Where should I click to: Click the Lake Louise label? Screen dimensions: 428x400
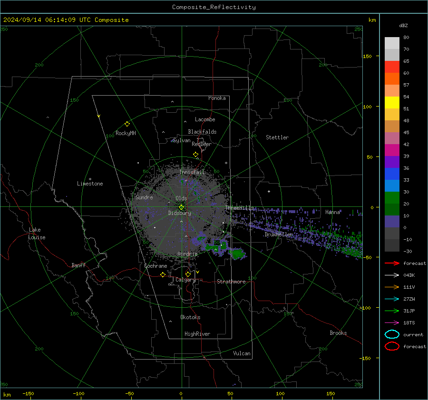(x=37, y=234)
